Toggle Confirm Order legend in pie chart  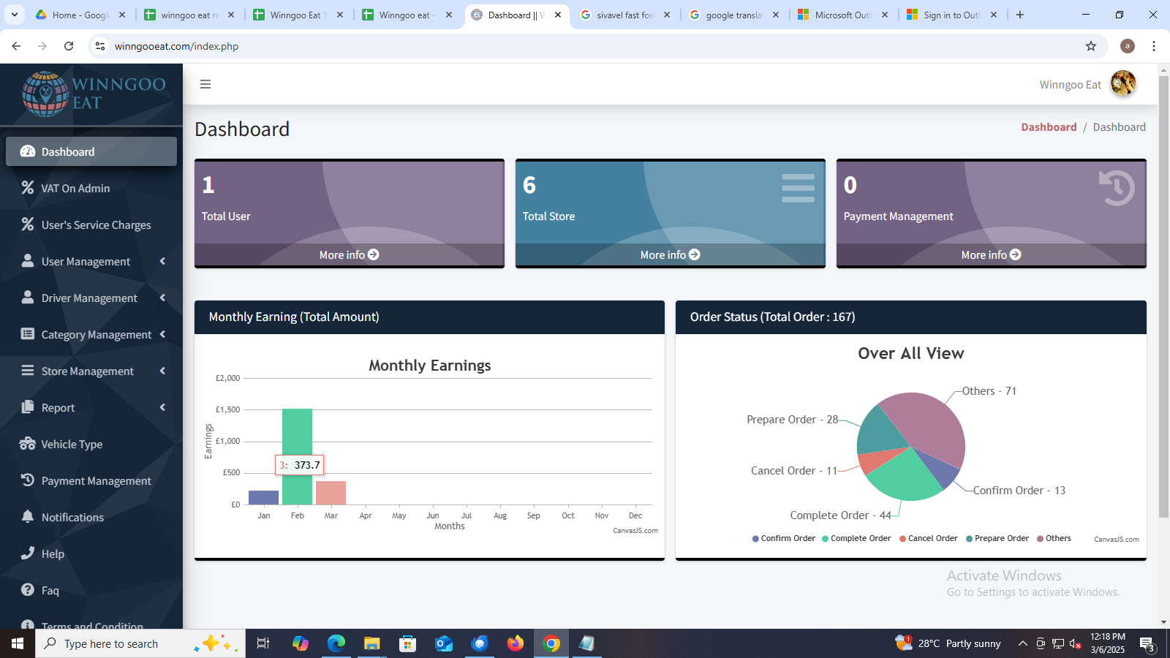coord(783,539)
